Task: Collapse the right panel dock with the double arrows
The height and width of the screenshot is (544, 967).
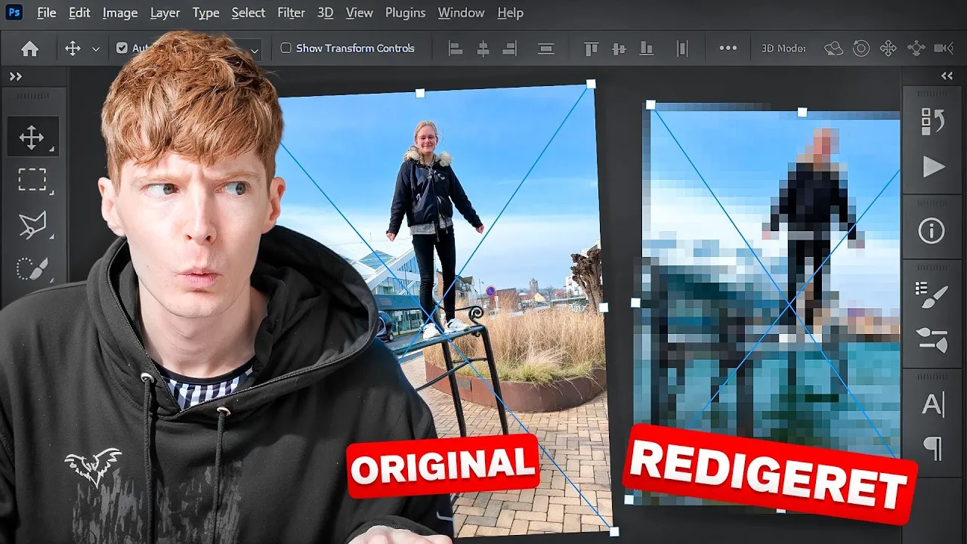Action: pos(947,76)
